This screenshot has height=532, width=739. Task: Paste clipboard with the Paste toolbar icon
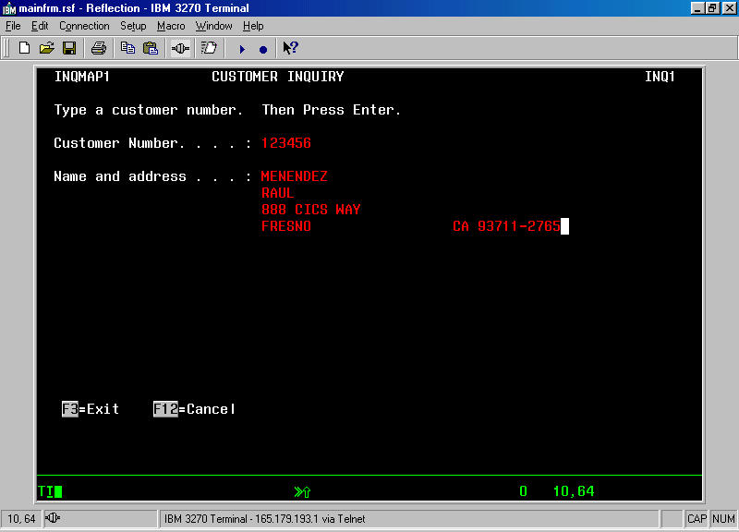(151, 48)
